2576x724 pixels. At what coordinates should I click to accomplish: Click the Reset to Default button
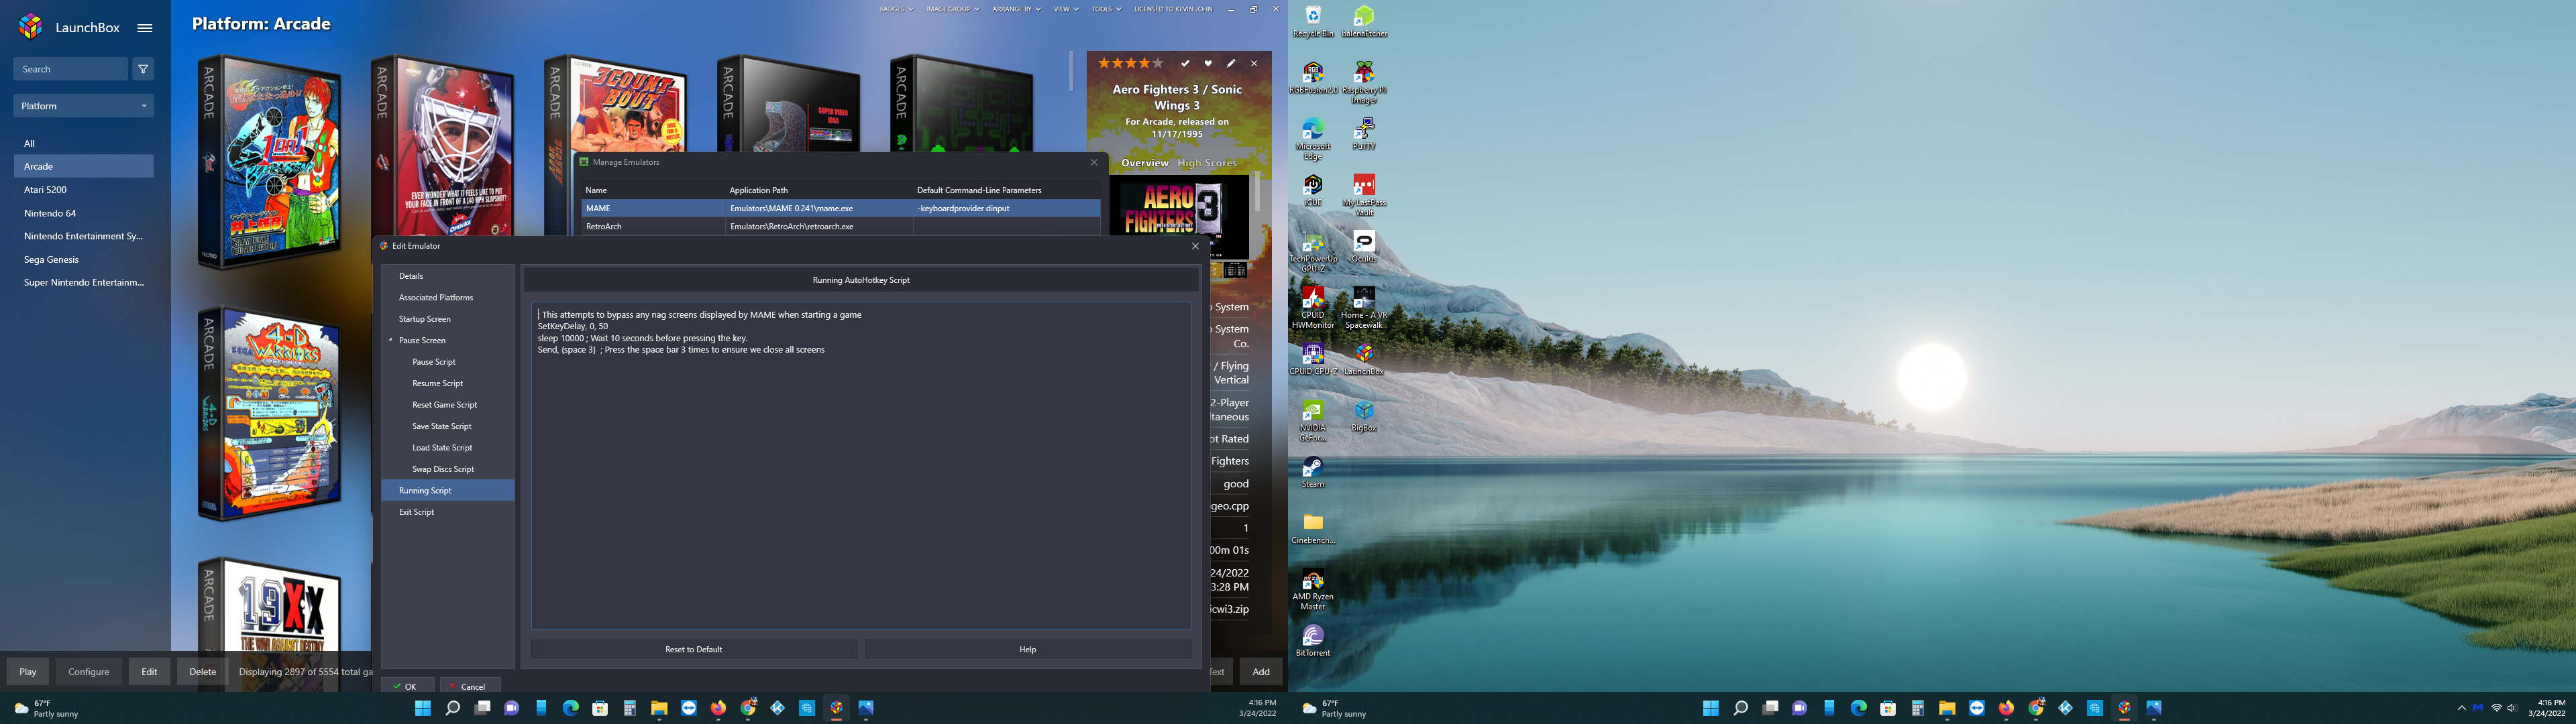[694, 649]
